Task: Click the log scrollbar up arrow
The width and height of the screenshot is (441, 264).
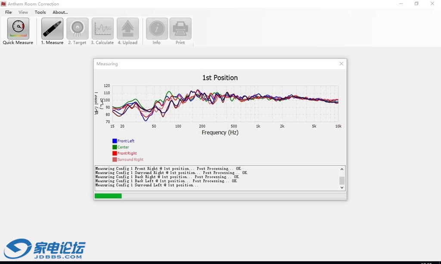Action: (342, 169)
